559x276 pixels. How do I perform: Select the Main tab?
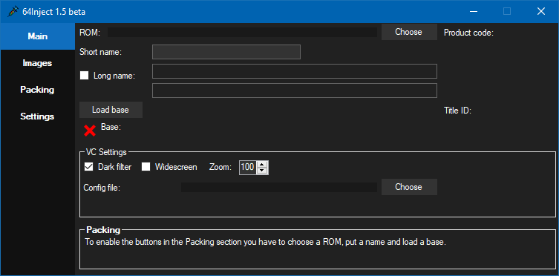37,36
